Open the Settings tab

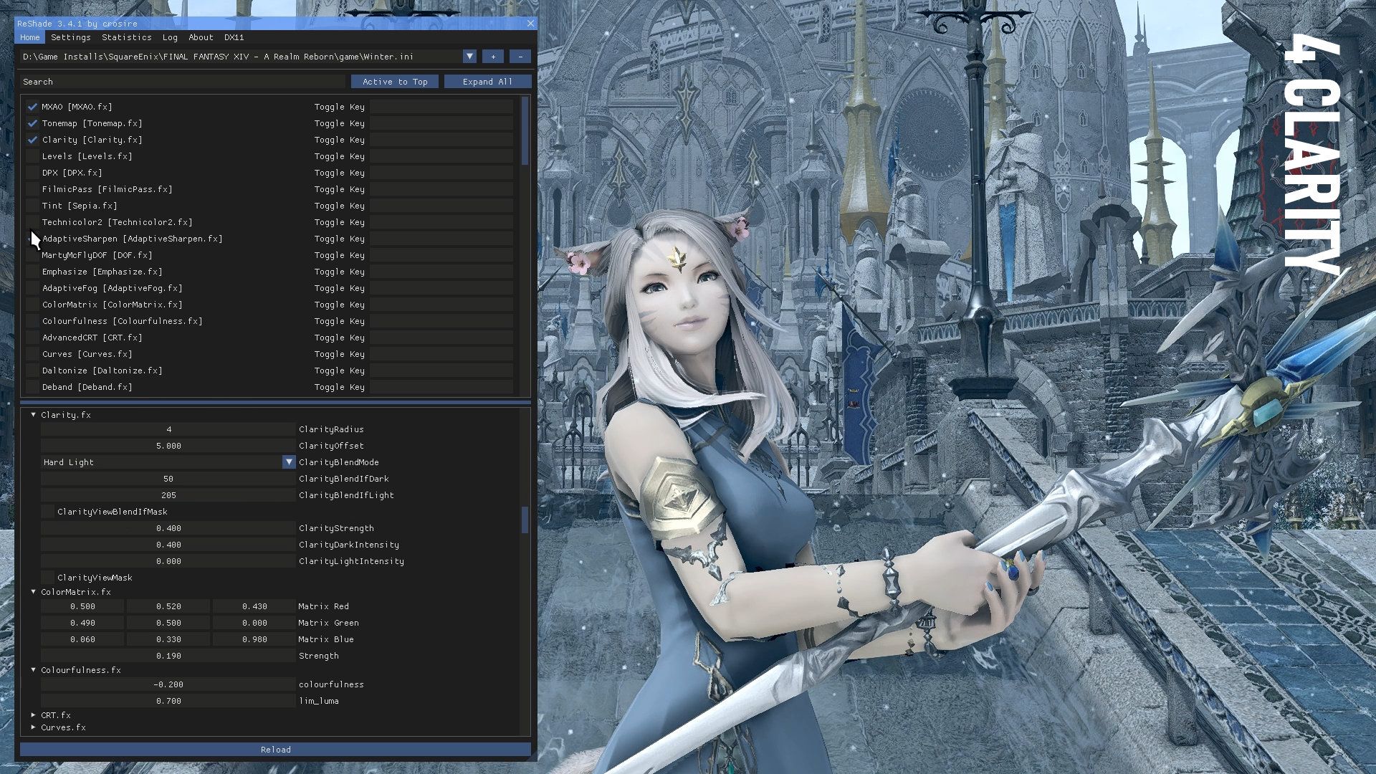click(71, 37)
